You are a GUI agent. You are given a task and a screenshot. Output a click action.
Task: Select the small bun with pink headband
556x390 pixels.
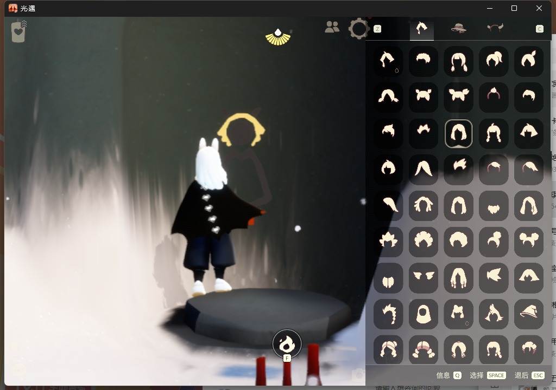pos(494,97)
